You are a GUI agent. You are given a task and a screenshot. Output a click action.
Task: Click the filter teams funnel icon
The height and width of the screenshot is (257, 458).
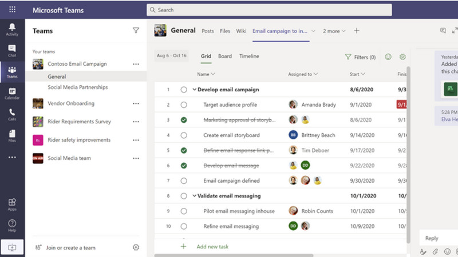click(136, 31)
